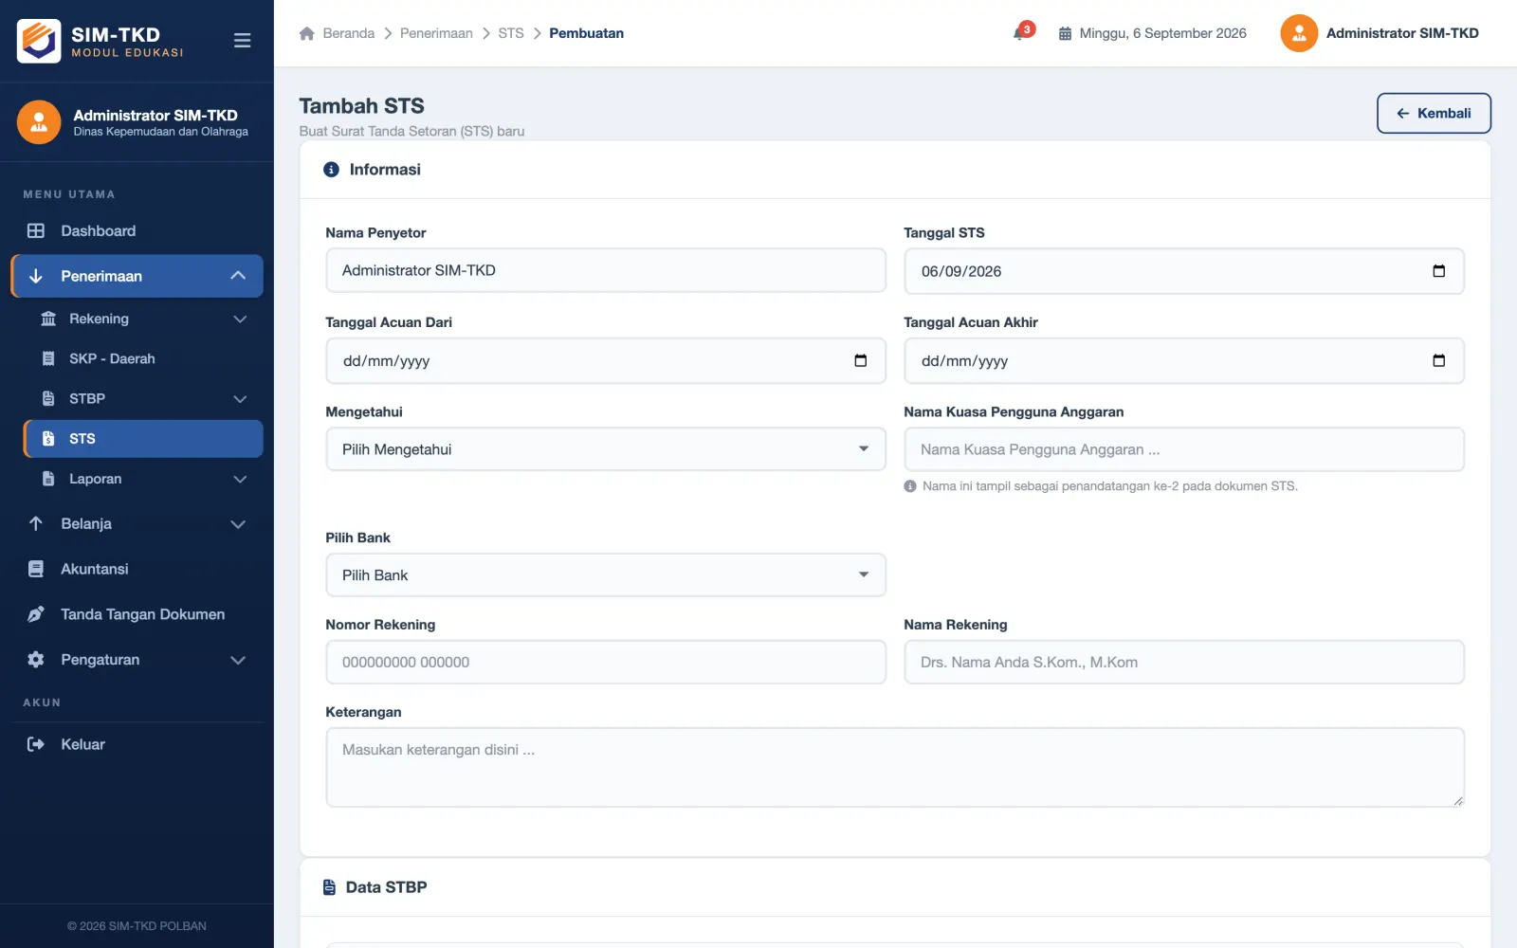Click the Kembali button
The image size is (1517, 948).
pos(1434,113)
